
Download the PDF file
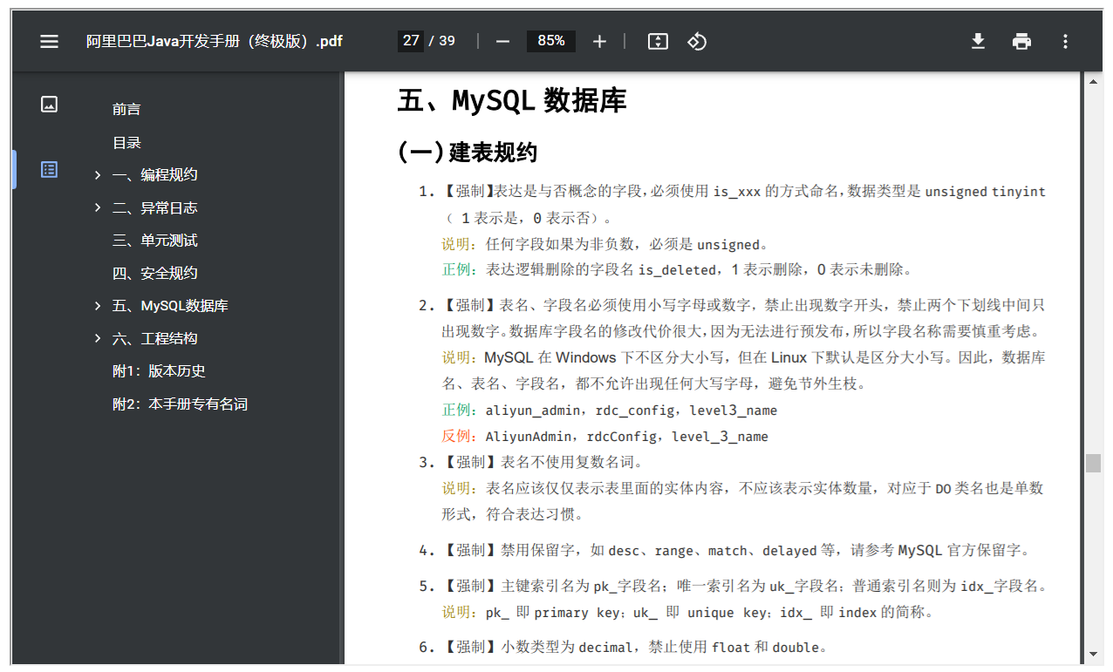tap(978, 41)
